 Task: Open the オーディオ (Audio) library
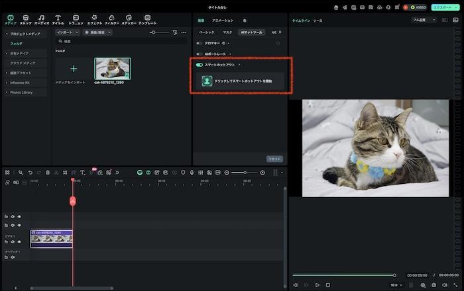coord(42,19)
